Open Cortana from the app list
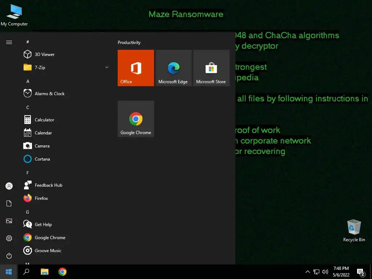The image size is (372, 279). pos(66,159)
